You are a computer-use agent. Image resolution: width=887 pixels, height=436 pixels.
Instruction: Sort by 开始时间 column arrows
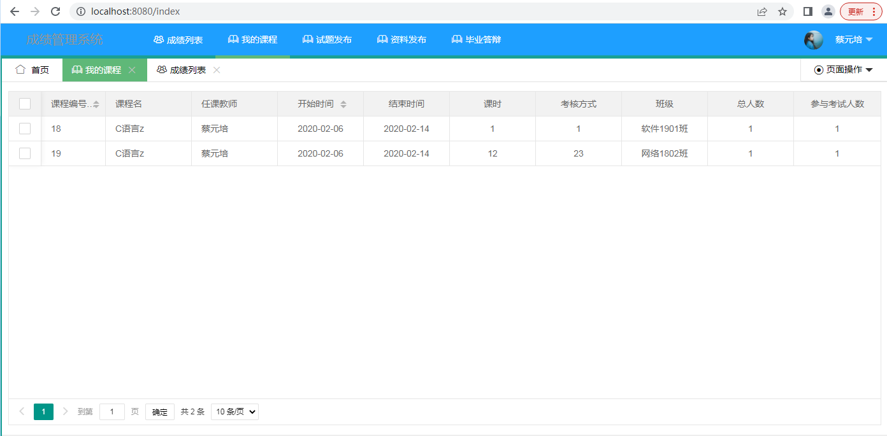pos(343,104)
